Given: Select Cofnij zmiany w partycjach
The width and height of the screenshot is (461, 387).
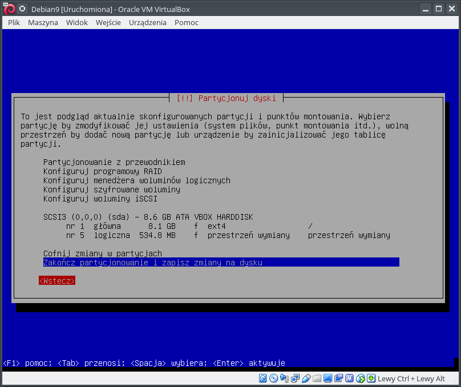Looking at the screenshot, I should pyautogui.click(x=103, y=253).
